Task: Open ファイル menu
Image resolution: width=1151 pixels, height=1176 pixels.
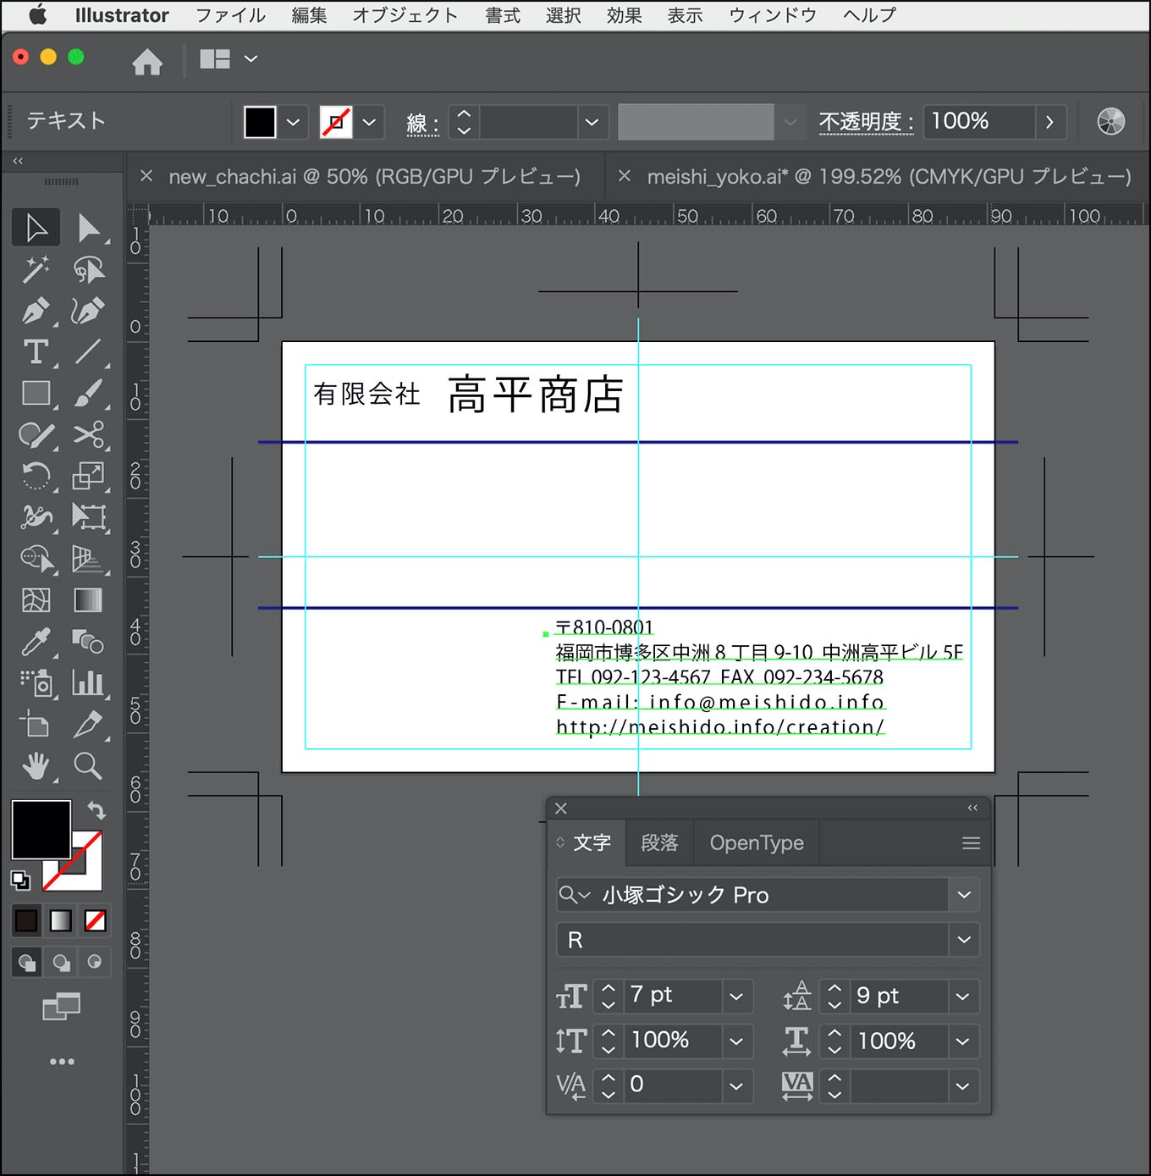Action: pos(230,15)
